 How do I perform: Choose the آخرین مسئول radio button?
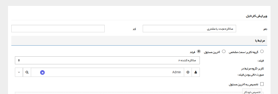point(224,51)
